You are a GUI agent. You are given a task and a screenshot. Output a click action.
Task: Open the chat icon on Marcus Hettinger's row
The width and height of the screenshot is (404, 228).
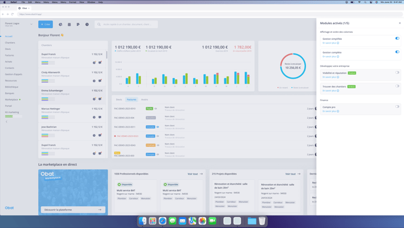pos(100,117)
